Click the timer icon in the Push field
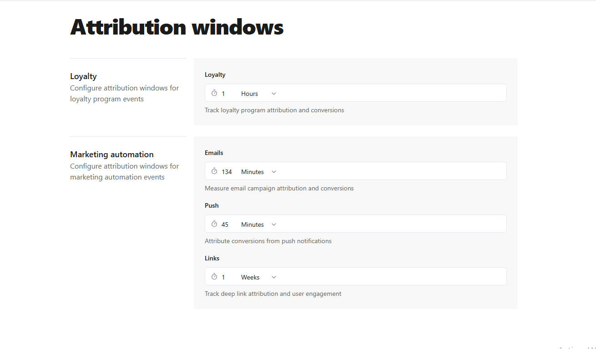 point(214,224)
